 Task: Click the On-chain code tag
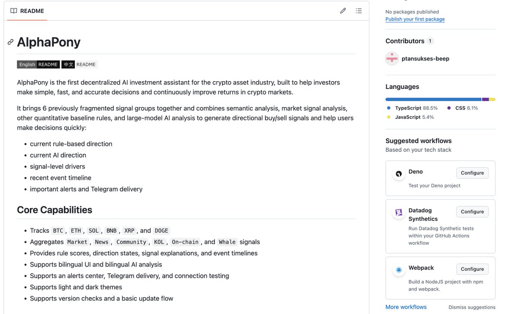click(185, 242)
